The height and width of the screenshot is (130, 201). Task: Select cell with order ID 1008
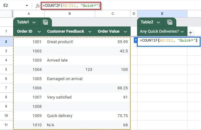29,106
